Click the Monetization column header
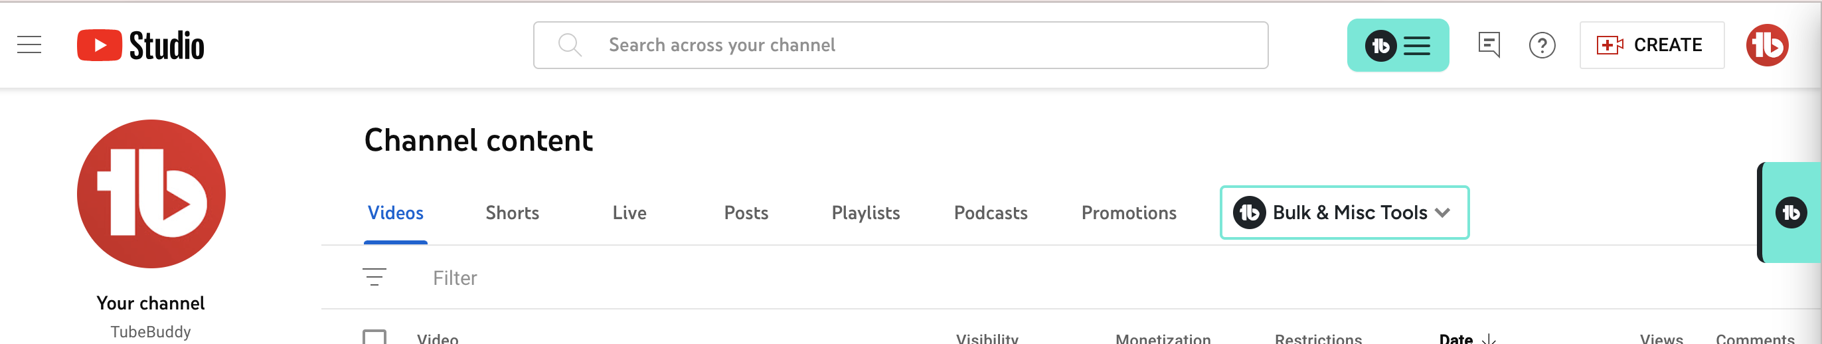The height and width of the screenshot is (344, 1822). tap(1163, 339)
